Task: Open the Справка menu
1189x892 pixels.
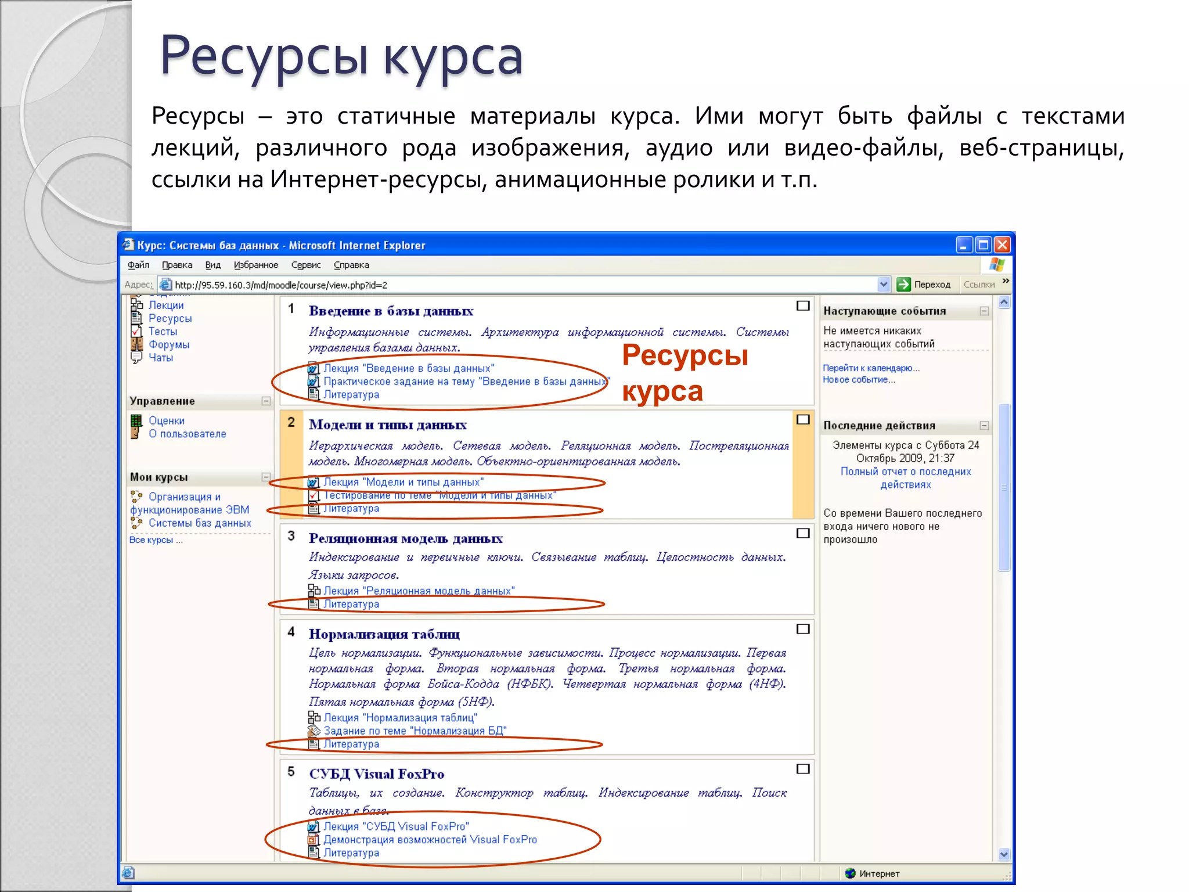Action: tap(351, 265)
